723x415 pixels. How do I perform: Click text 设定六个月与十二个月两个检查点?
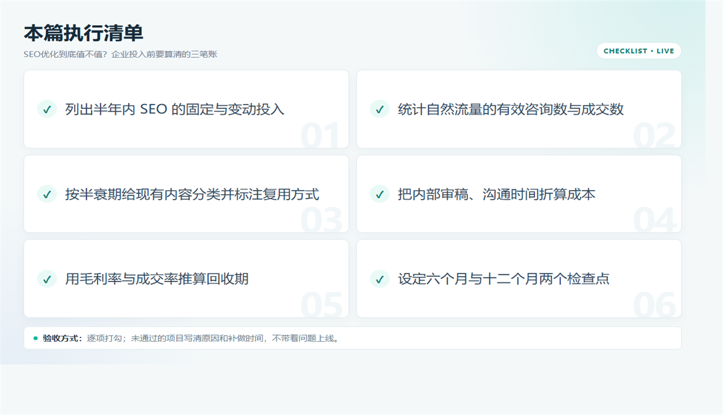coord(504,278)
